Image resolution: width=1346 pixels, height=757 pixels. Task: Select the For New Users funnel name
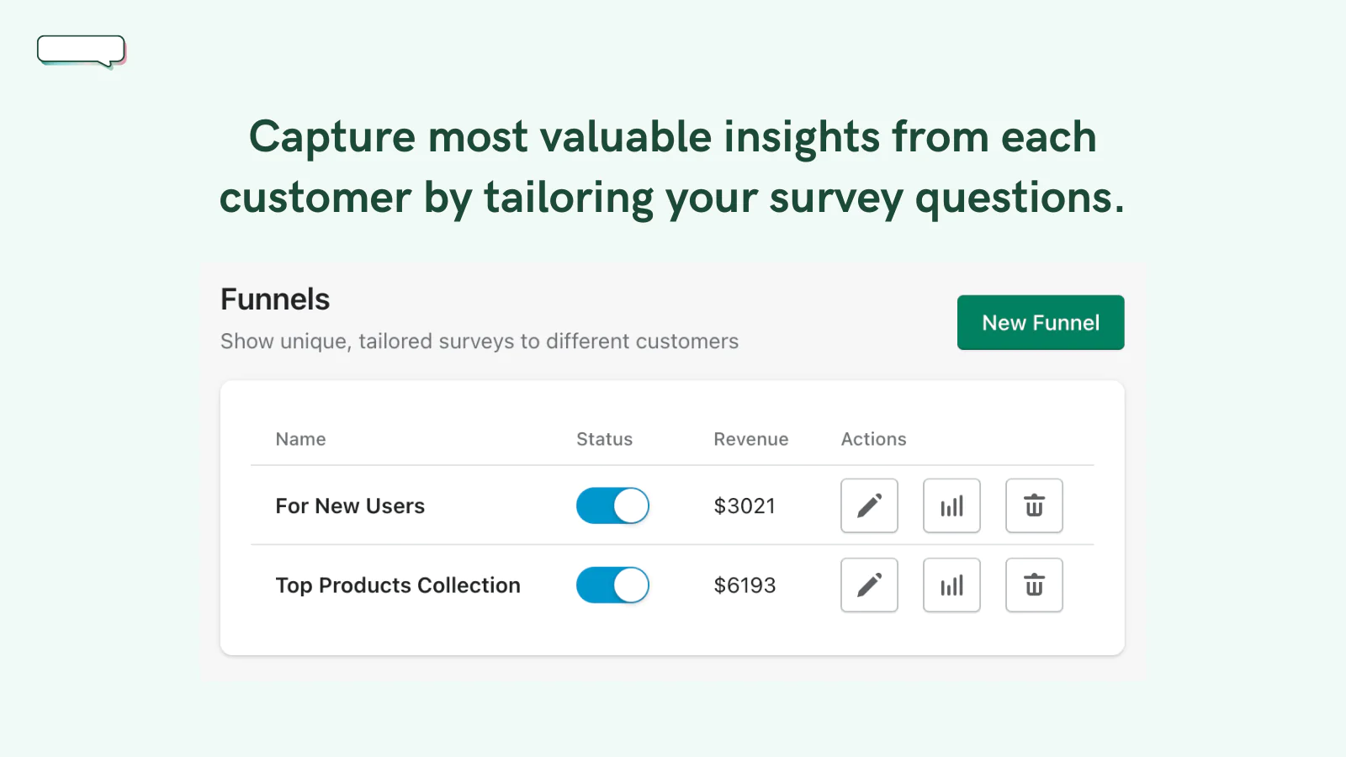350,506
